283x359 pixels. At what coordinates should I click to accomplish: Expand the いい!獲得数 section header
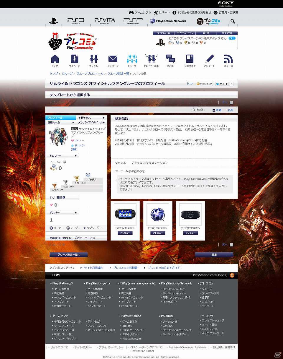[x=62, y=197]
